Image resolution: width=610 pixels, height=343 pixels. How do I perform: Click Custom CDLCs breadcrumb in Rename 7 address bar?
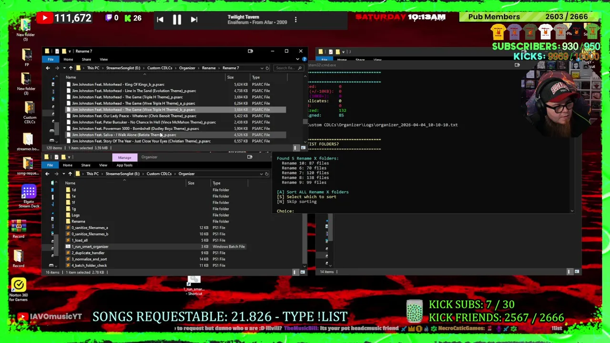pos(160,68)
